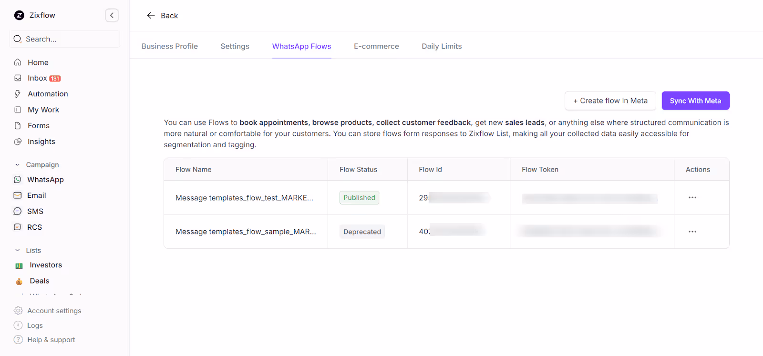Click the Zixflow workspace name
Viewport: 763px width, 356px height.
click(x=42, y=15)
